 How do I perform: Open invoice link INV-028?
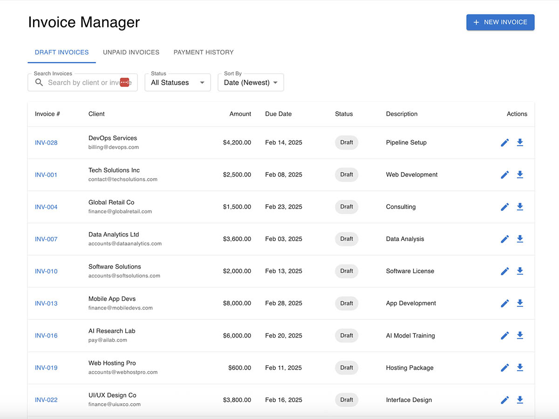[x=46, y=142]
